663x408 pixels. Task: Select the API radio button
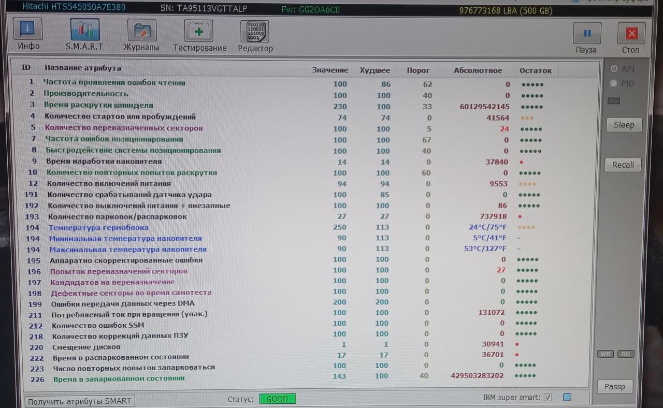point(614,69)
